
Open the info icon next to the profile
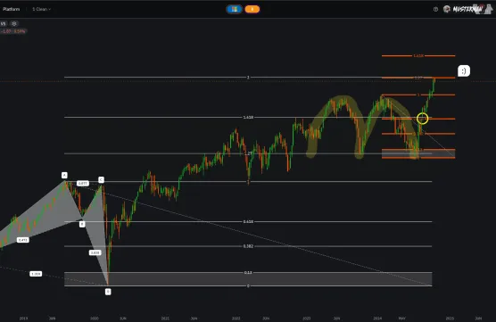click(435, 10)
